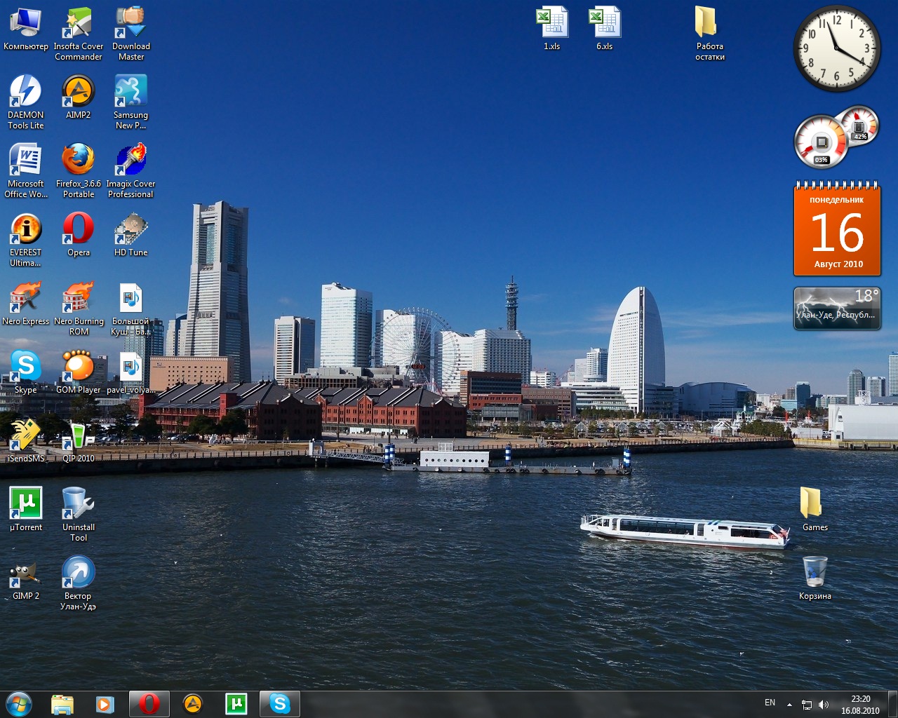Image resolution: width=898 pixels, height=718 pixels.
Task: Select the GIMP 2 desktop icon
Action: [26, 572]
